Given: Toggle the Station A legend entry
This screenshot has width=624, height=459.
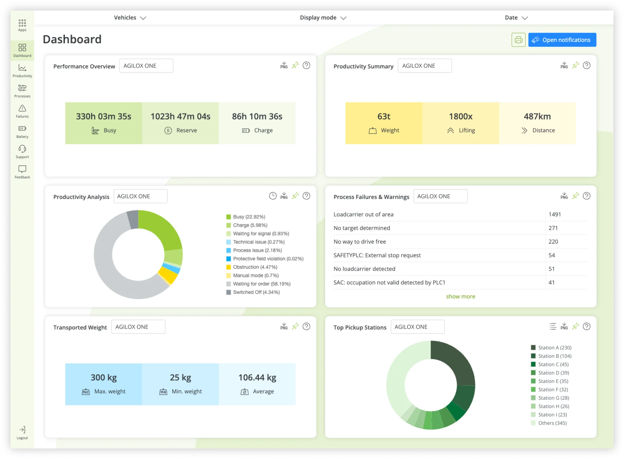Looking at the screenshot, I should pos(551,347).
